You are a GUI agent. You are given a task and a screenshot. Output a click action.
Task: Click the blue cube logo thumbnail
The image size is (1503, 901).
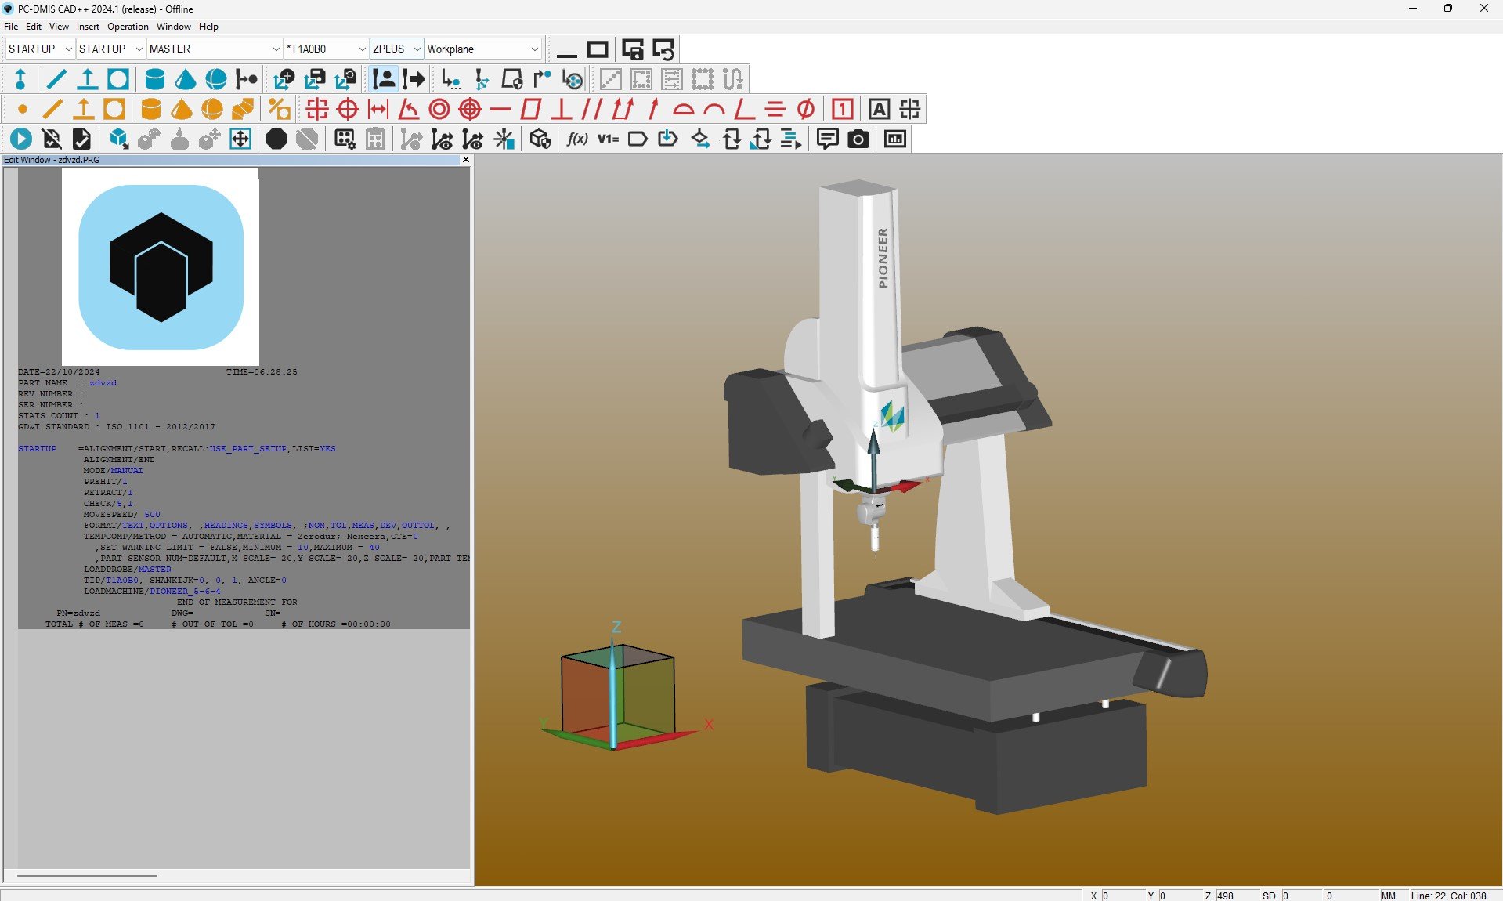tap(161, 267)
